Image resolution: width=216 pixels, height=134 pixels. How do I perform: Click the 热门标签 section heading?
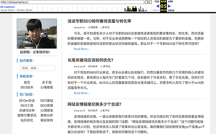(27, 94)
